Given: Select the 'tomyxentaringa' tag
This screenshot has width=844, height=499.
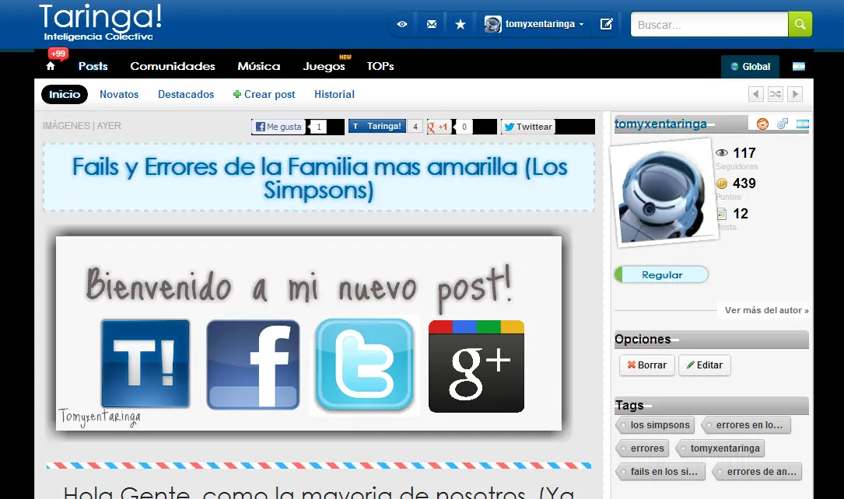Looking at the screenshot, I should [x=720, y=448].
